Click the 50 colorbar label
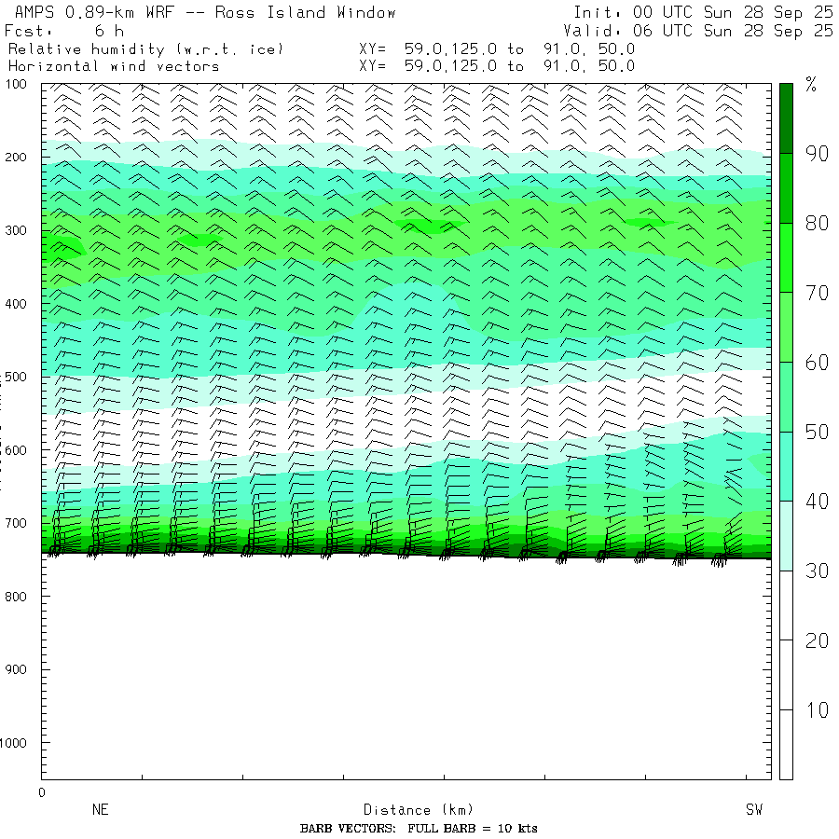 (817, 433)
